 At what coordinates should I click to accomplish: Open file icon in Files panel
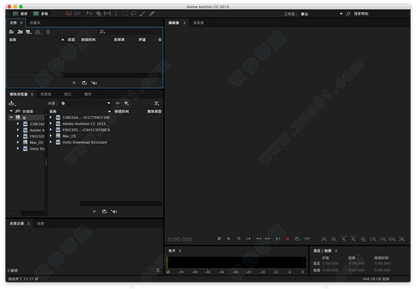point(11,32)
